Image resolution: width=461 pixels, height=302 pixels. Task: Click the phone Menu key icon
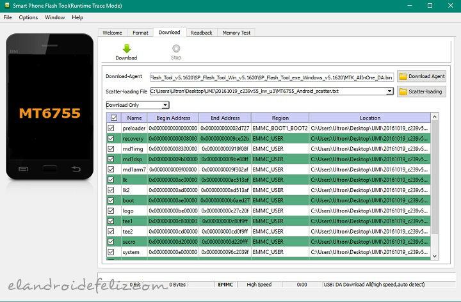[x=24, y=169]
